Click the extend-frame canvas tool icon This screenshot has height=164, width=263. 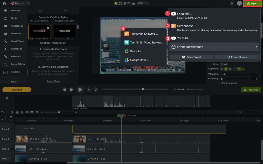tap(134, 3)
